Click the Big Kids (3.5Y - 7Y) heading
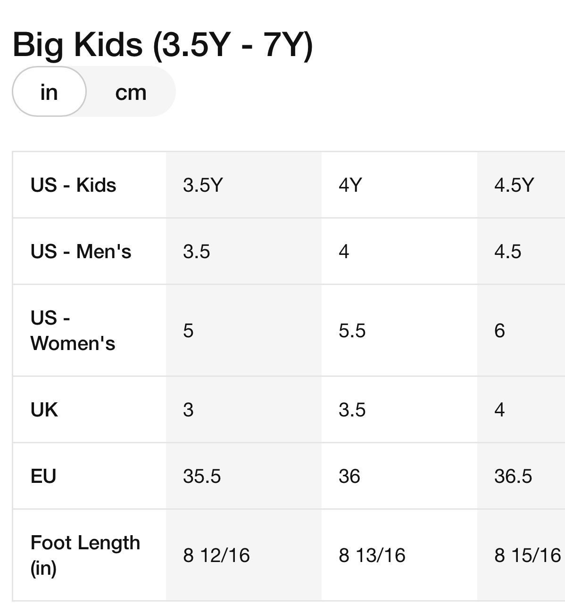 tap(162, 45)
